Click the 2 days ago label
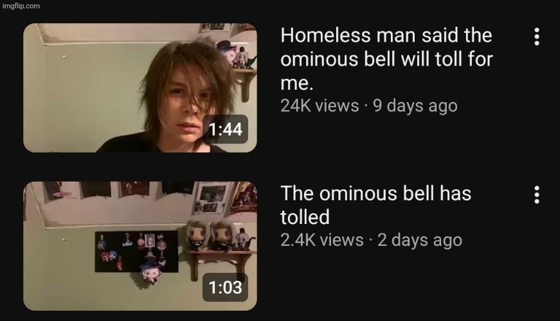The image size is (560, 321). point(420,240)
